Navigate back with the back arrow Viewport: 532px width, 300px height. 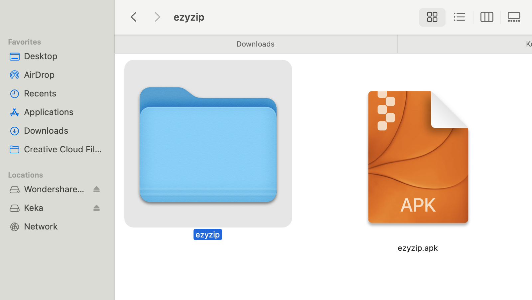133,17
